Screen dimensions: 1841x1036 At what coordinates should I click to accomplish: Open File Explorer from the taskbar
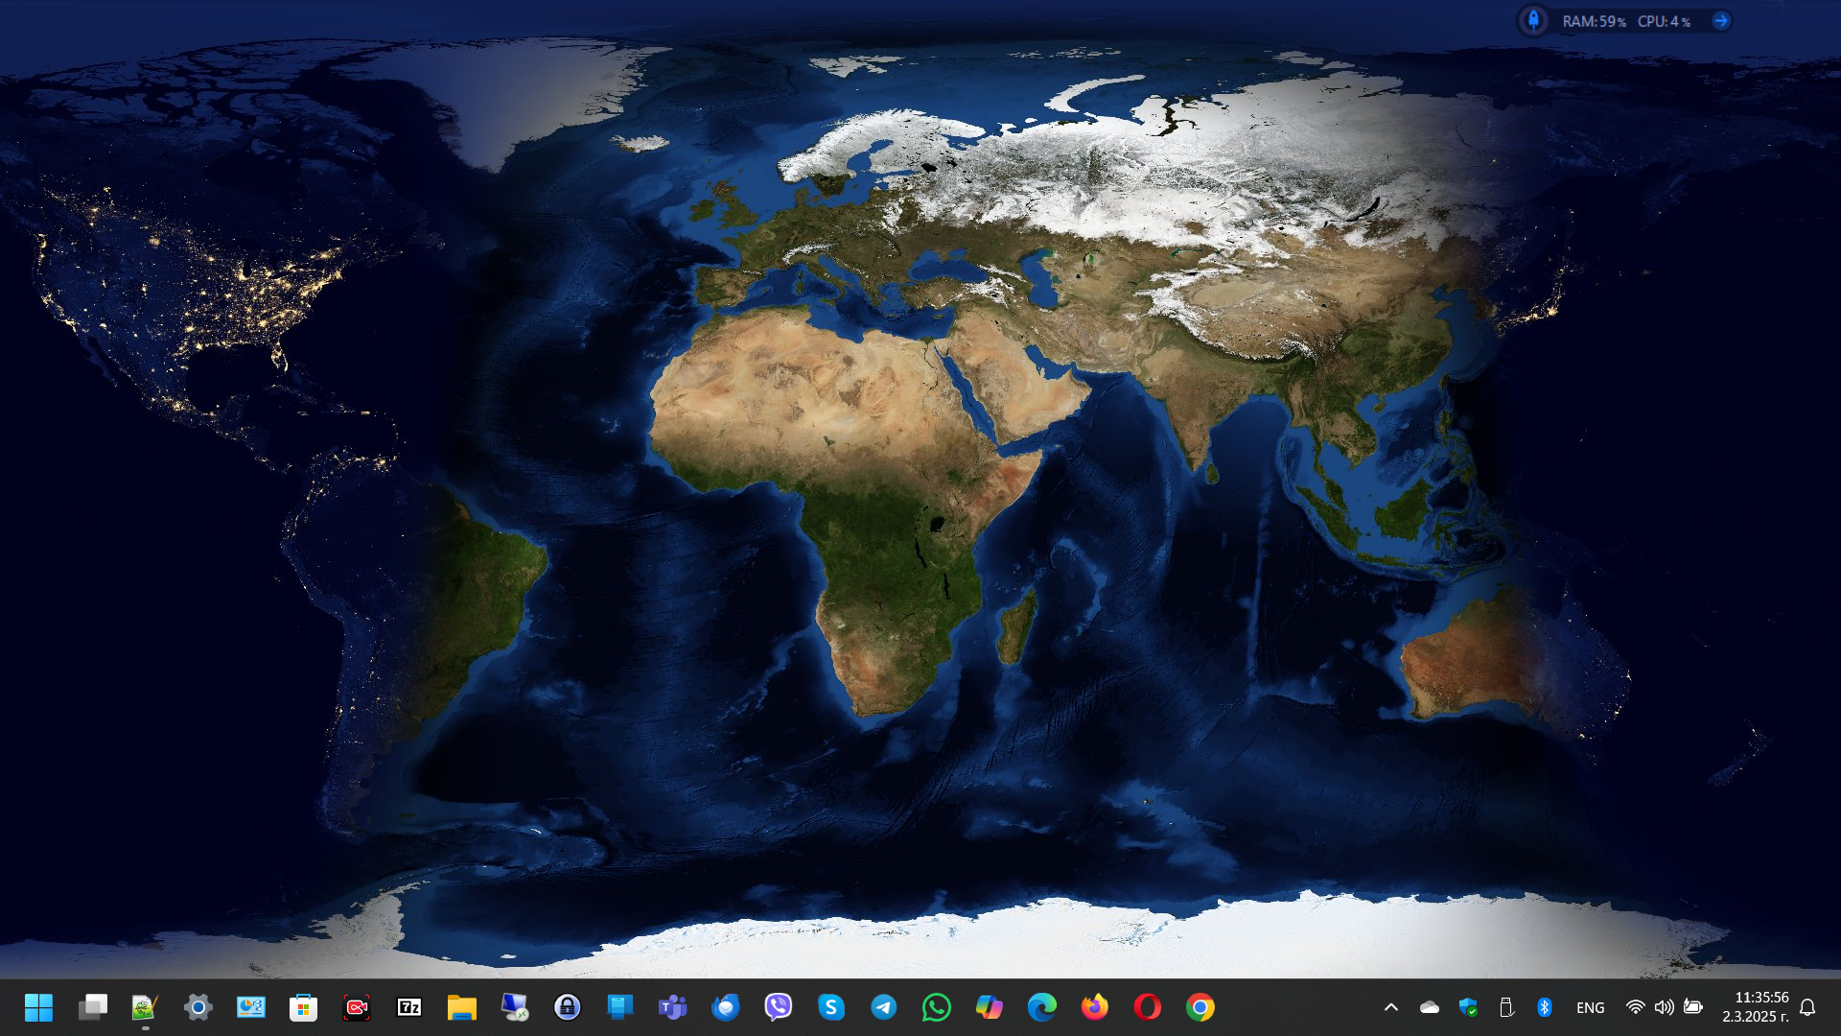[462, 1007]
